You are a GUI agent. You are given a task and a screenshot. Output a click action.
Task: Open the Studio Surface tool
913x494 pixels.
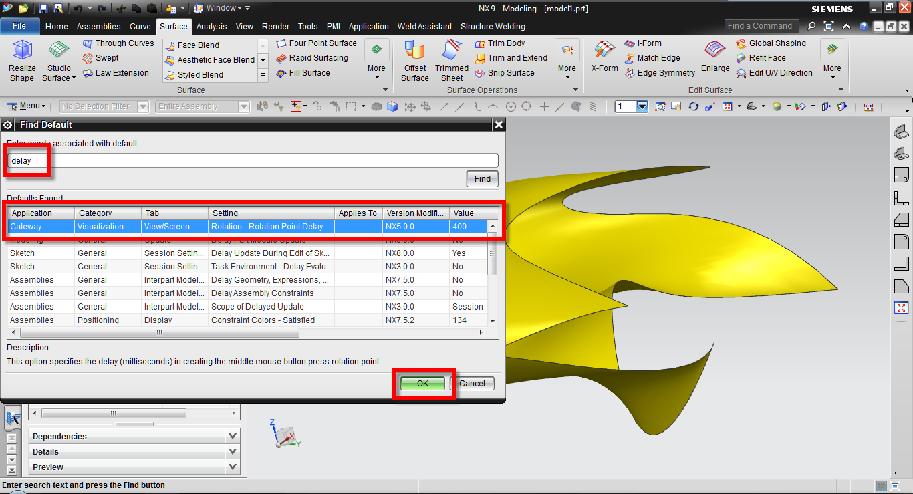[x=59, y=61]
